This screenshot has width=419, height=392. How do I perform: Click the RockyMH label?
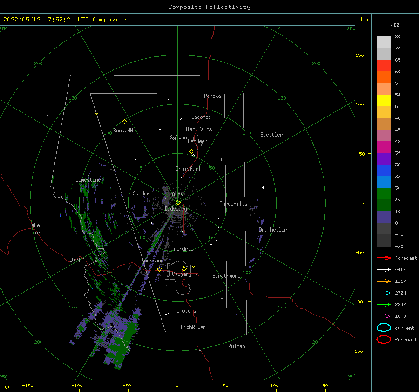pyautogui.click(x=123, y=131)
